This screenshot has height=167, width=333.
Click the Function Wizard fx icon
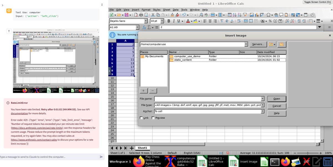click(144, 27)
